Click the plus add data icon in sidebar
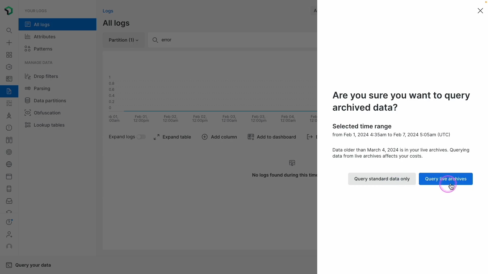Screen dimensions: 488x274 [x=9, y=43]
